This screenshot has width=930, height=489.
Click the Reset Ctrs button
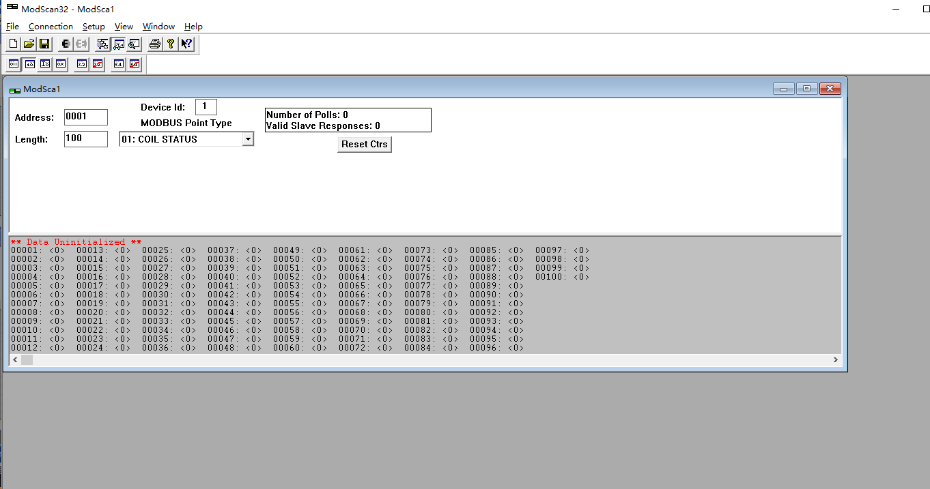[365, 145]
